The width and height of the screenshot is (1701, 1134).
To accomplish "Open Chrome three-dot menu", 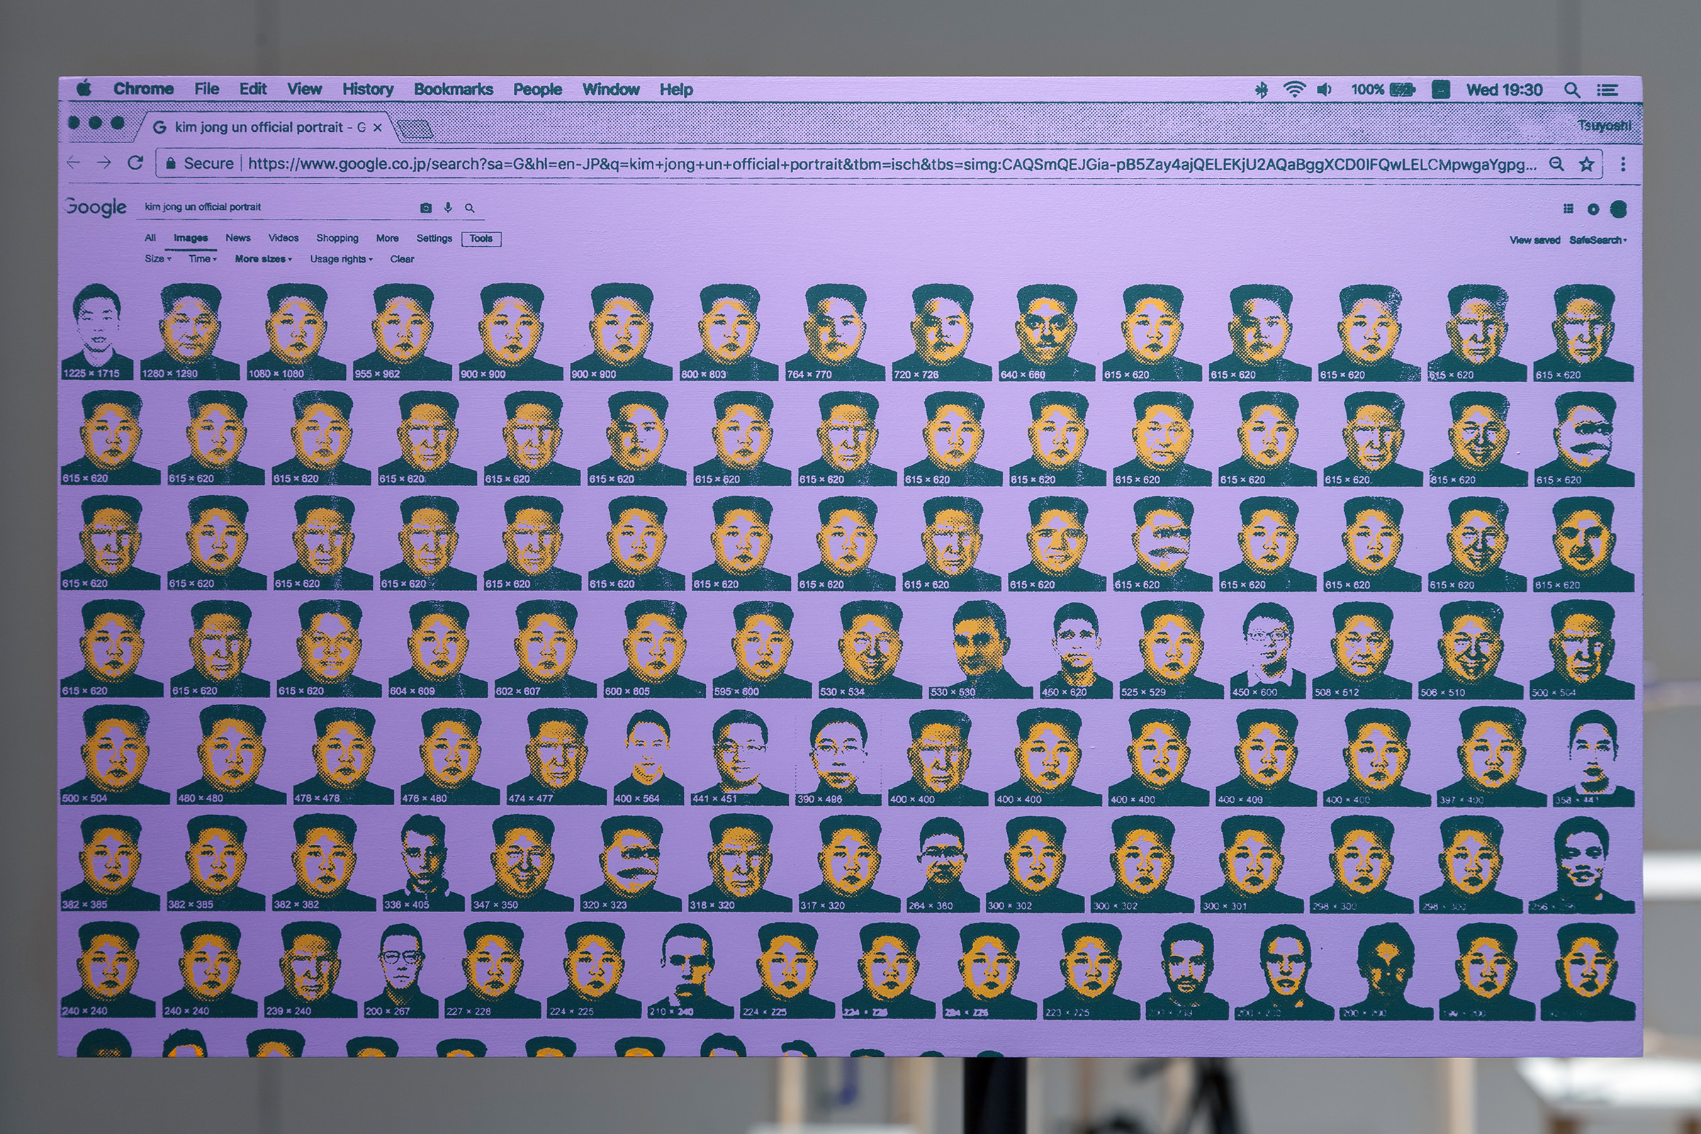I will (x=1623, y=164).
